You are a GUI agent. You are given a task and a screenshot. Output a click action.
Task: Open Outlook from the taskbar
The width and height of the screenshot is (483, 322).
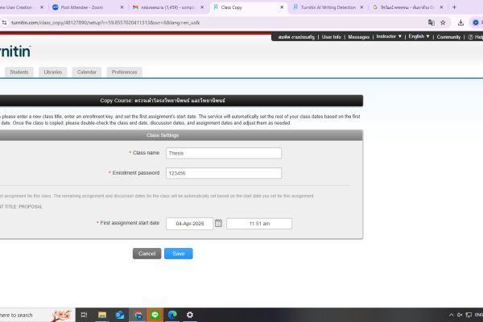119,315
